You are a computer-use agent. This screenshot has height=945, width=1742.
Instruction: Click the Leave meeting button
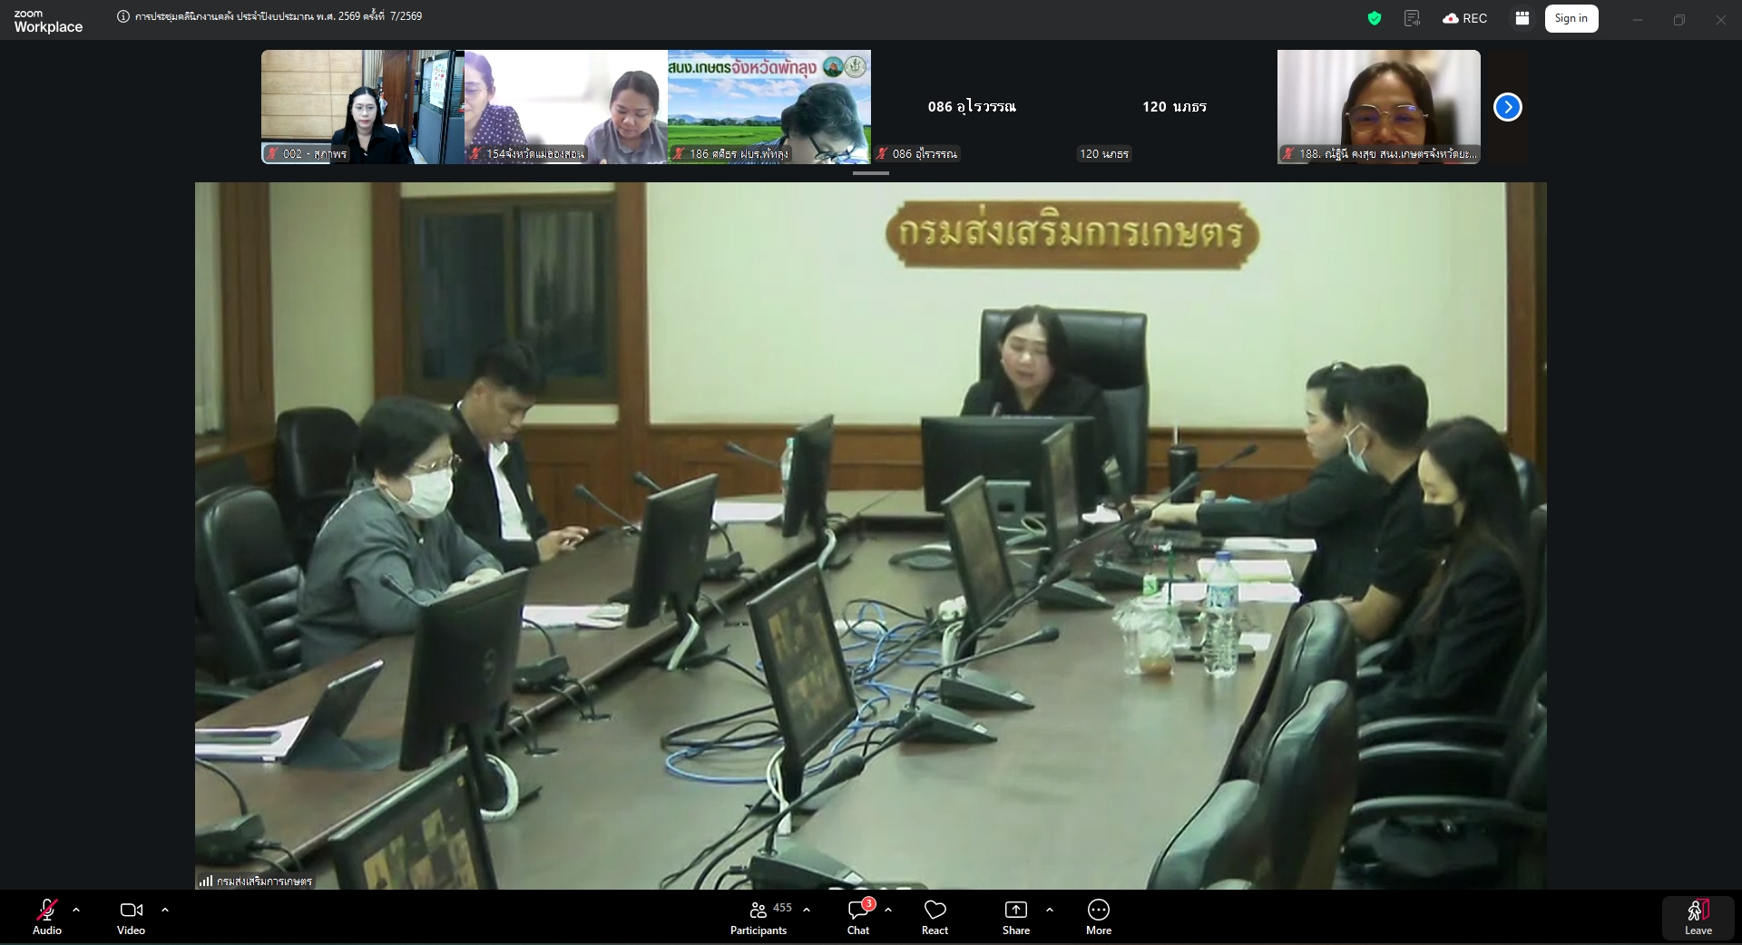(1698, 918)
